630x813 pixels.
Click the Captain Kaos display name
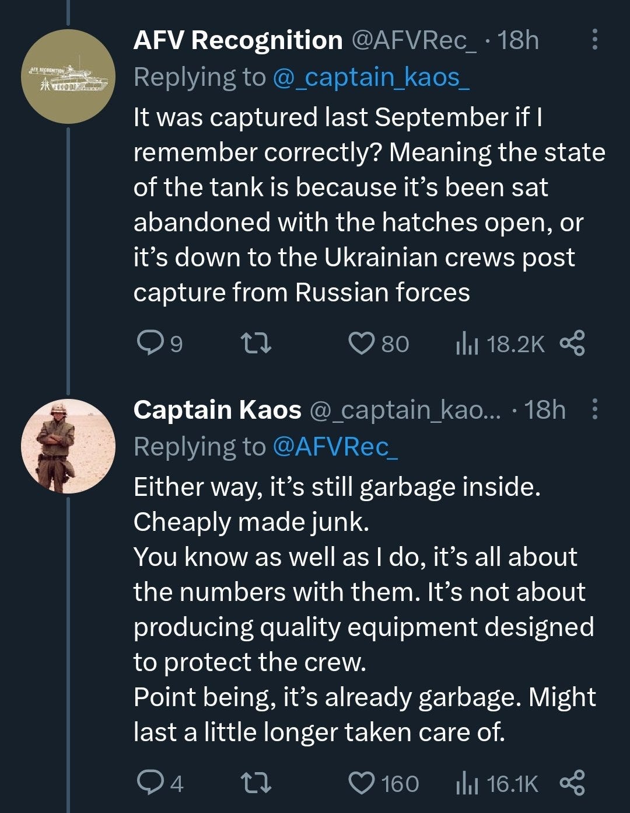coord(217,410)
